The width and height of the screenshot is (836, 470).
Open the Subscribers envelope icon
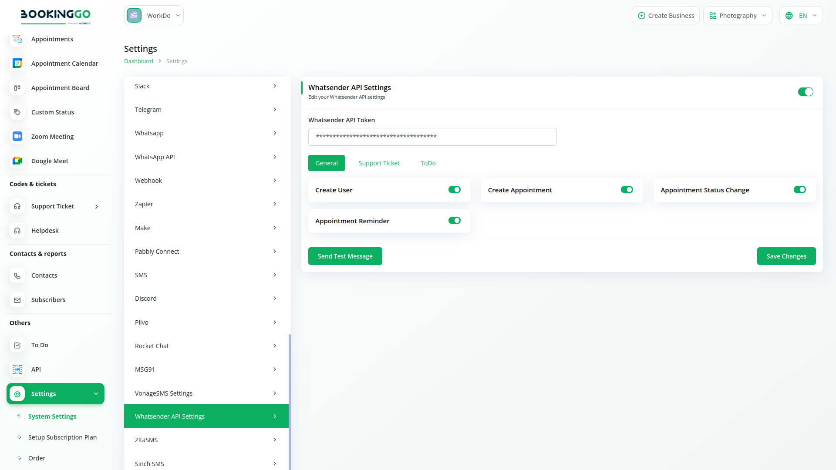pos(17,300)
